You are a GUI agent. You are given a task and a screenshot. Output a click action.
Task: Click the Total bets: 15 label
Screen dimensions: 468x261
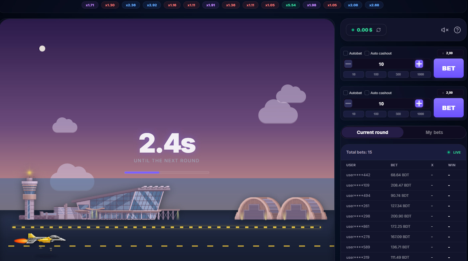[359, 152]
